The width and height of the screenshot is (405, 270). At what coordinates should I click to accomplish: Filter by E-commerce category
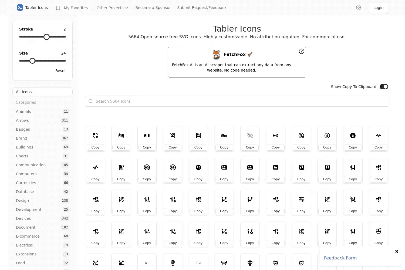[x=42, y=236]
